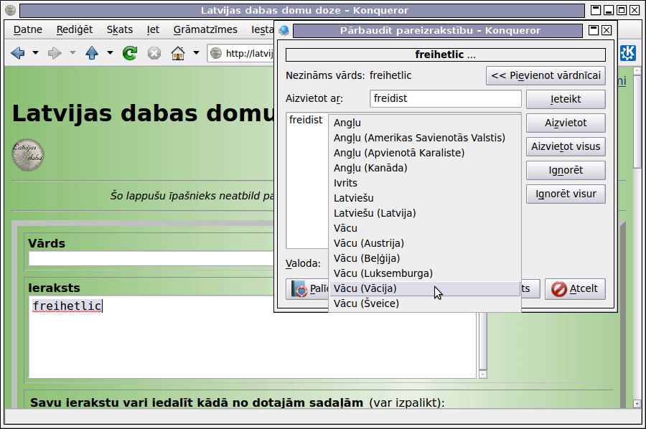Click the Atcelt cancel button
The height and width of the screenshot is (429, 646).
(x=575, y=289)
